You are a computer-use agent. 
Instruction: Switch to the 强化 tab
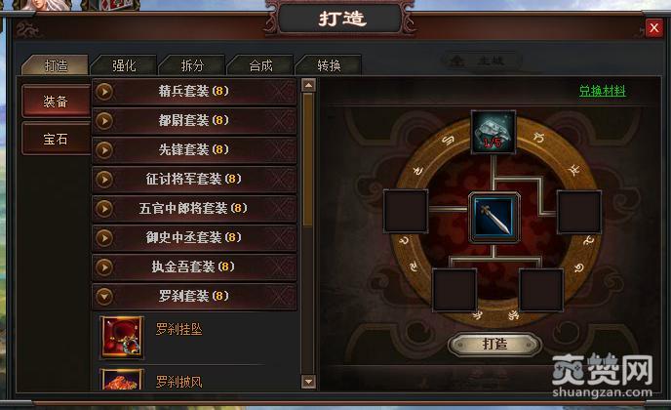click(x=124, y=65)
